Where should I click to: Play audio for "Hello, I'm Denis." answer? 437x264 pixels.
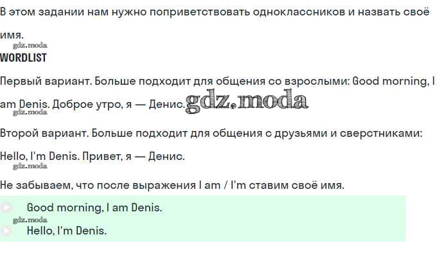click(6, 231)
